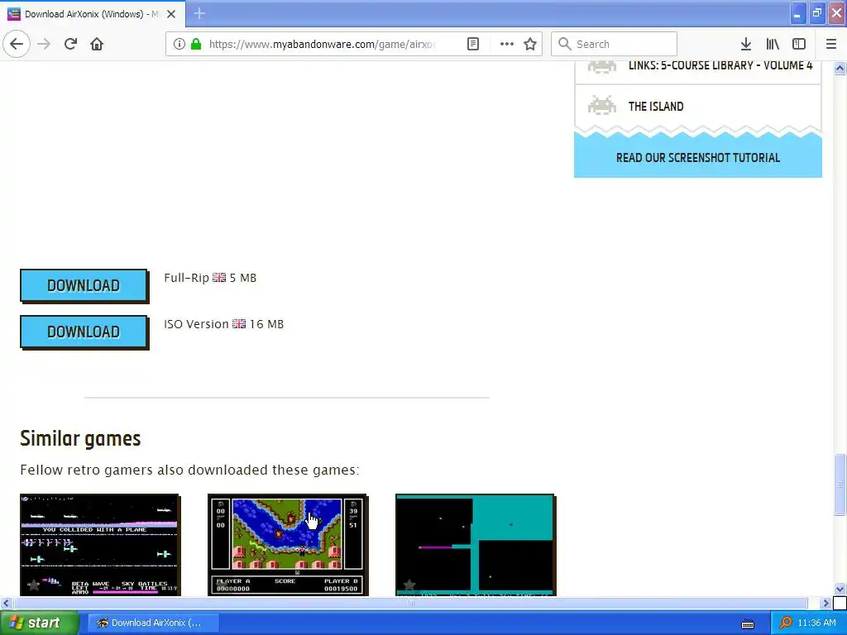The height and width of the screenshot is (635, 847).
Task: Open the Firefox home page
Action: point(97,44)
